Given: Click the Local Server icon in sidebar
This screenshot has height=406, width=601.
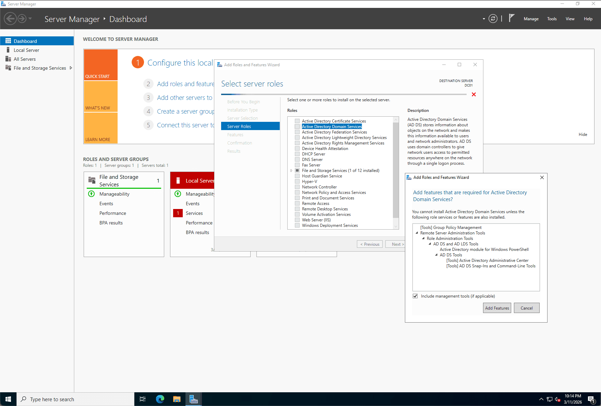Looking at the screenshot, I should click(x=8, y=50).
